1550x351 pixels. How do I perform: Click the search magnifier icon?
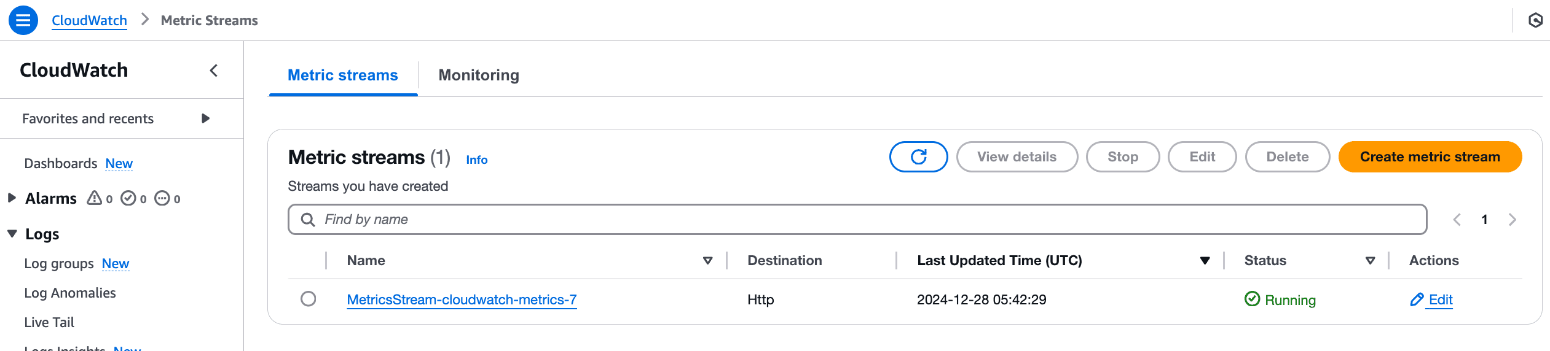point(308,220)
